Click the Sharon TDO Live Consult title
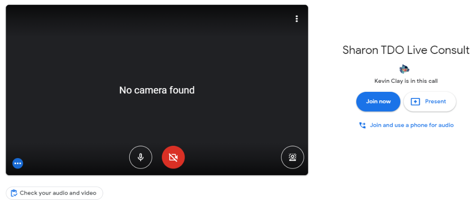475x213 pixels. pos(405,50)
